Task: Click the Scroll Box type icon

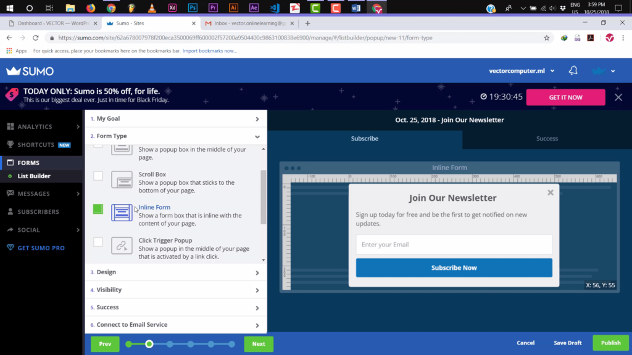Action: [122, 179]
